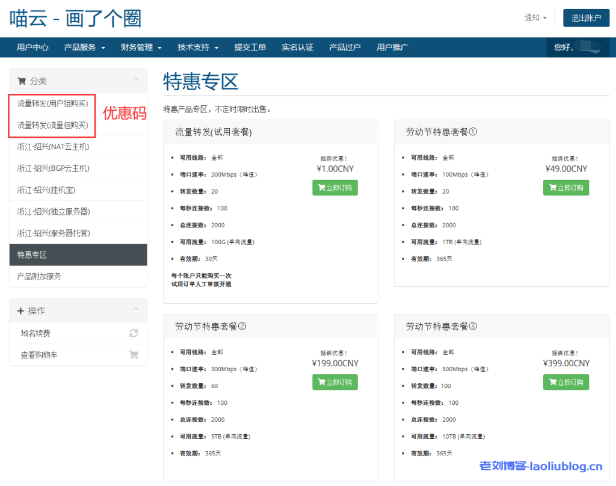The width and height of the screenshot is (616, 486).
Task: Expand the 财务管理 dropdown menu
Action: coord(141,48)
